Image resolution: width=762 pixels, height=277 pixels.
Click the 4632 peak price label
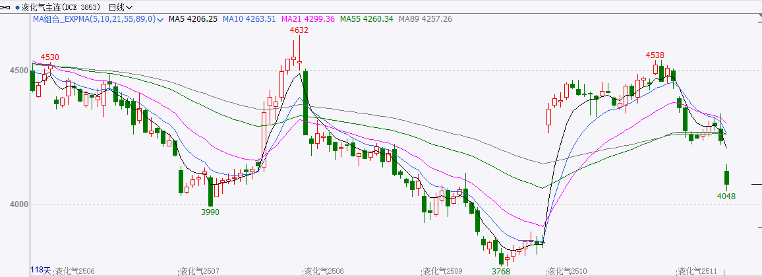pos(299,30)
